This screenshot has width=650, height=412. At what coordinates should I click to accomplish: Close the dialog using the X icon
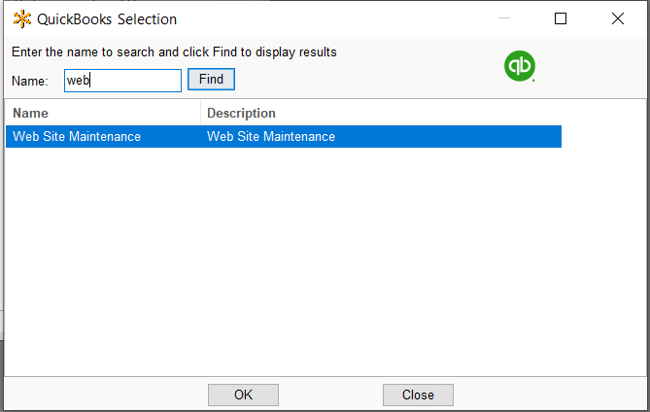(x=618, y=18)
